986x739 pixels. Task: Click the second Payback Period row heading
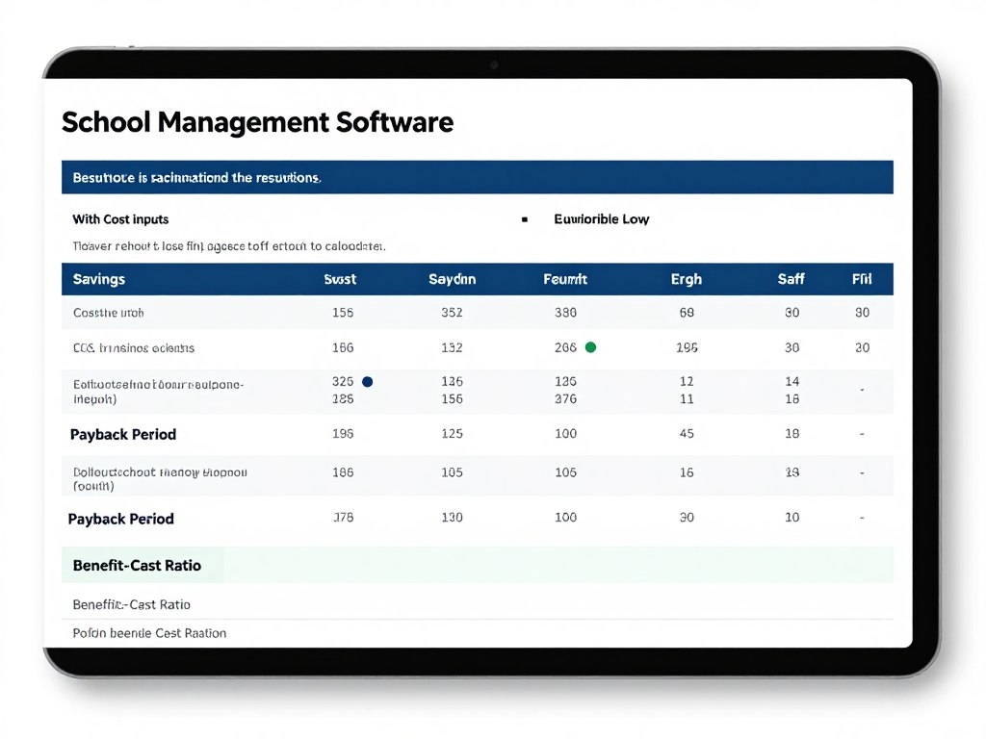coord(120,519)
